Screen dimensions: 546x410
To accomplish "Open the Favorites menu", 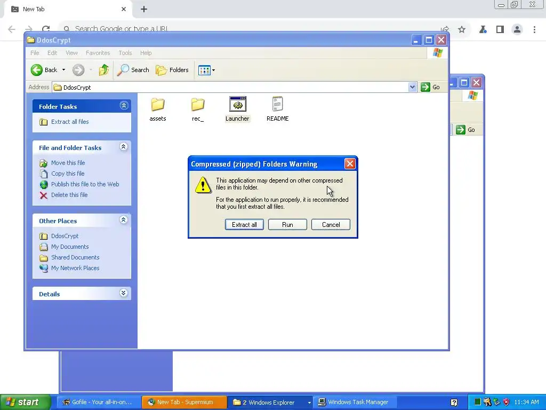I will (x=98, y=53).
